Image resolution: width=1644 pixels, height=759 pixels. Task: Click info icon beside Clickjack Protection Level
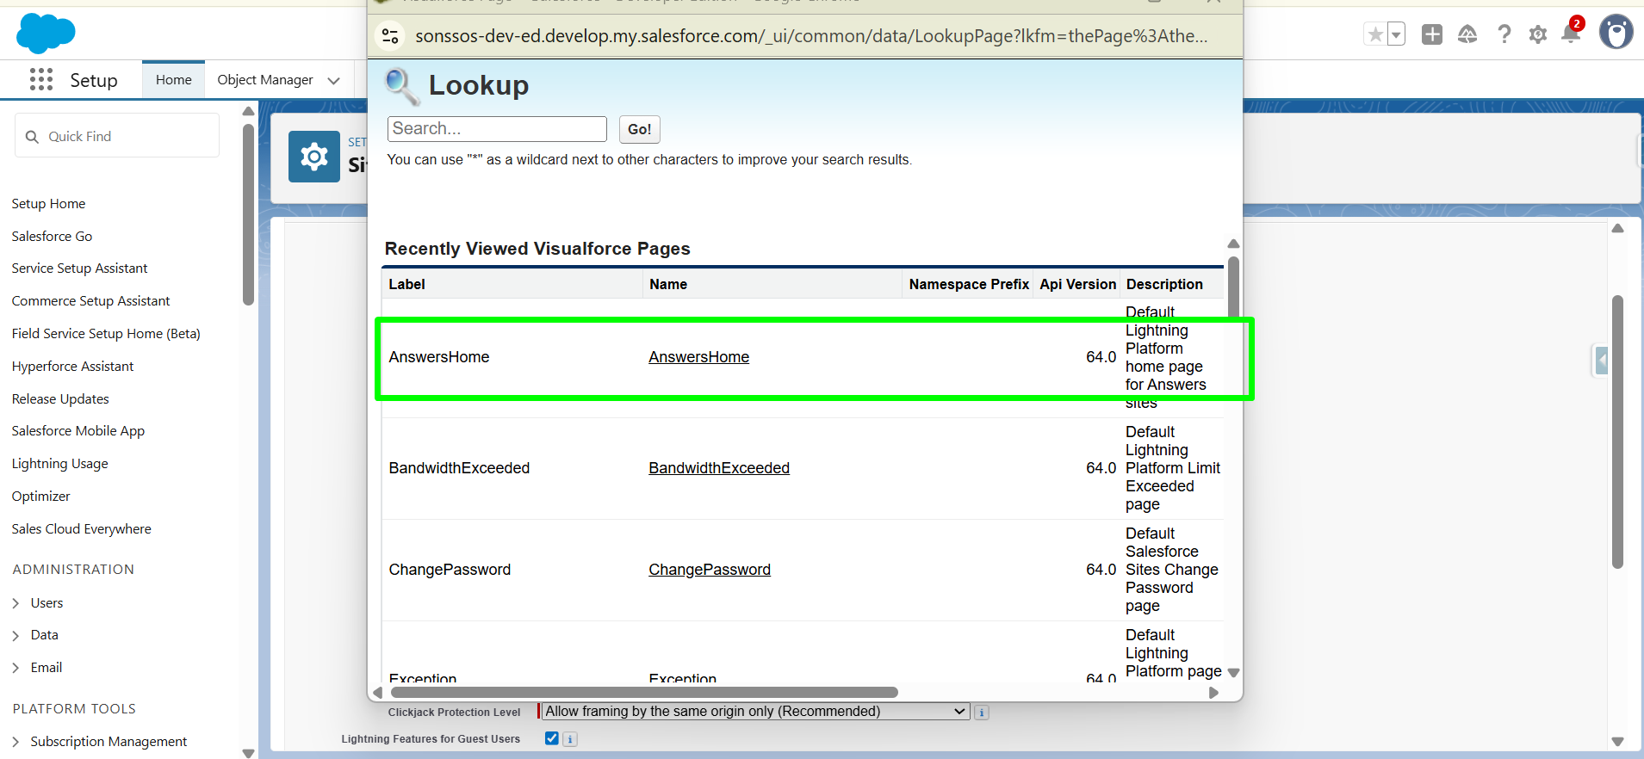pyautogui.click(x=982, y=713)
